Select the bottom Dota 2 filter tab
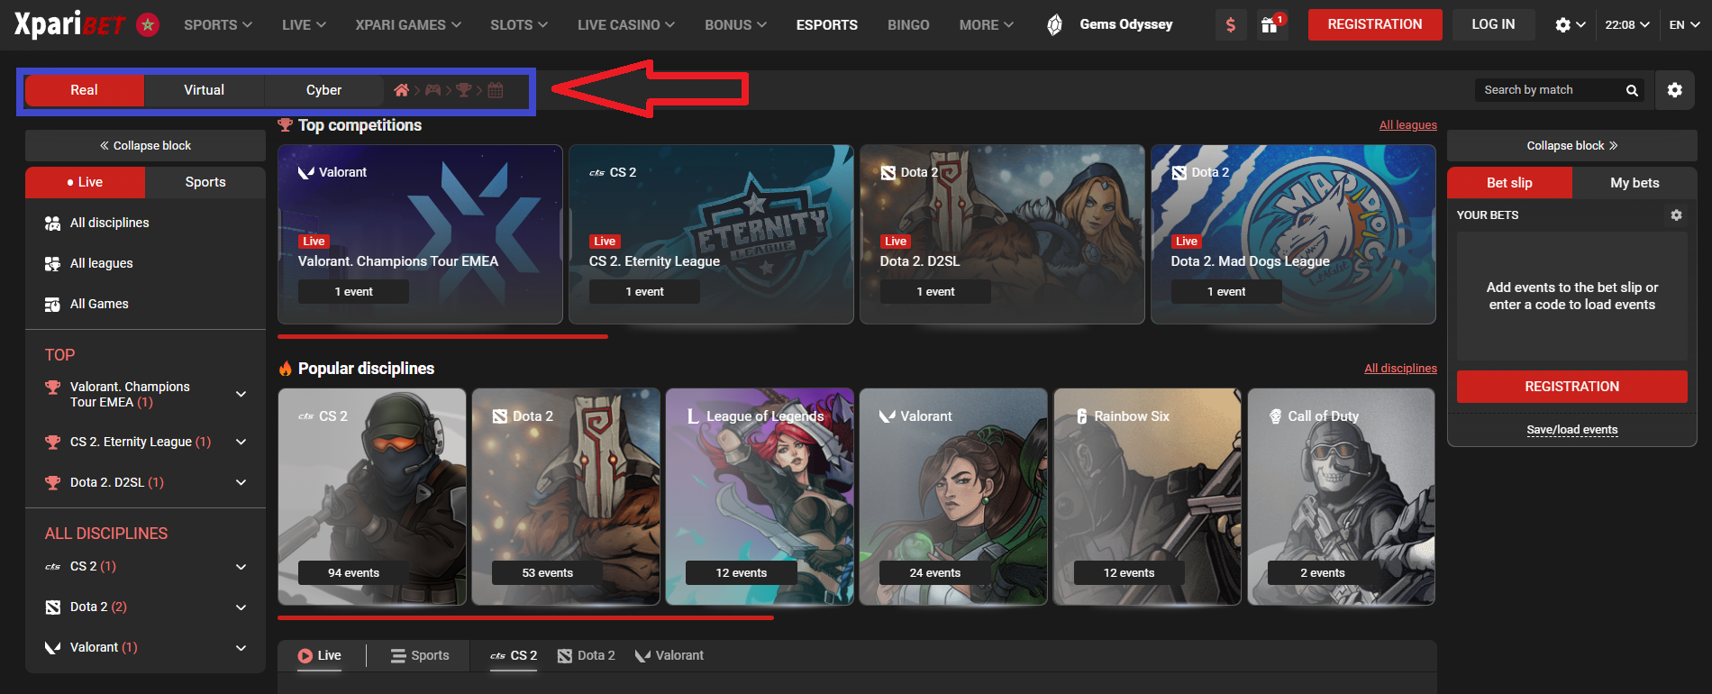 tap(587, 656)
